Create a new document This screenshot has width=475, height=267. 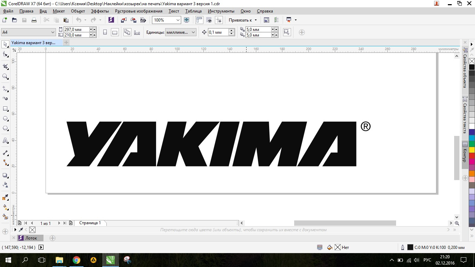point(5,20)
